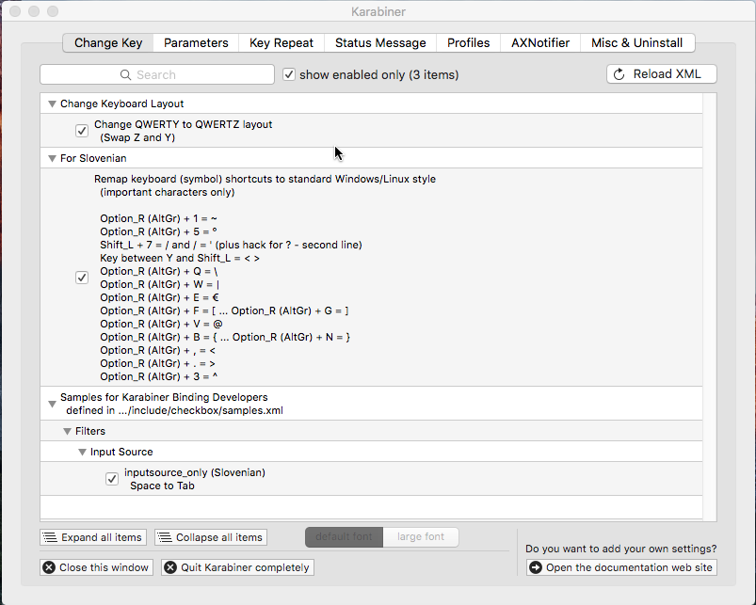Viewport: 756px width, 605px height.
Task: Click 'Space to Tab' text
Action: [x=162, y=486]
